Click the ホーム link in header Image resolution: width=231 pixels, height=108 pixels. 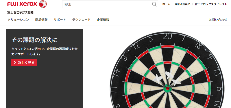coord(166,4)
